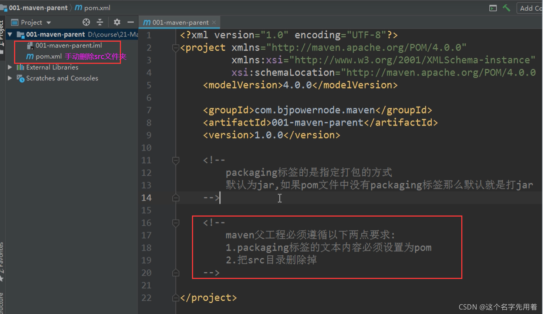Expand External Libraries node
The height and width of the screenshot is (314, 543).
(10, 67)
